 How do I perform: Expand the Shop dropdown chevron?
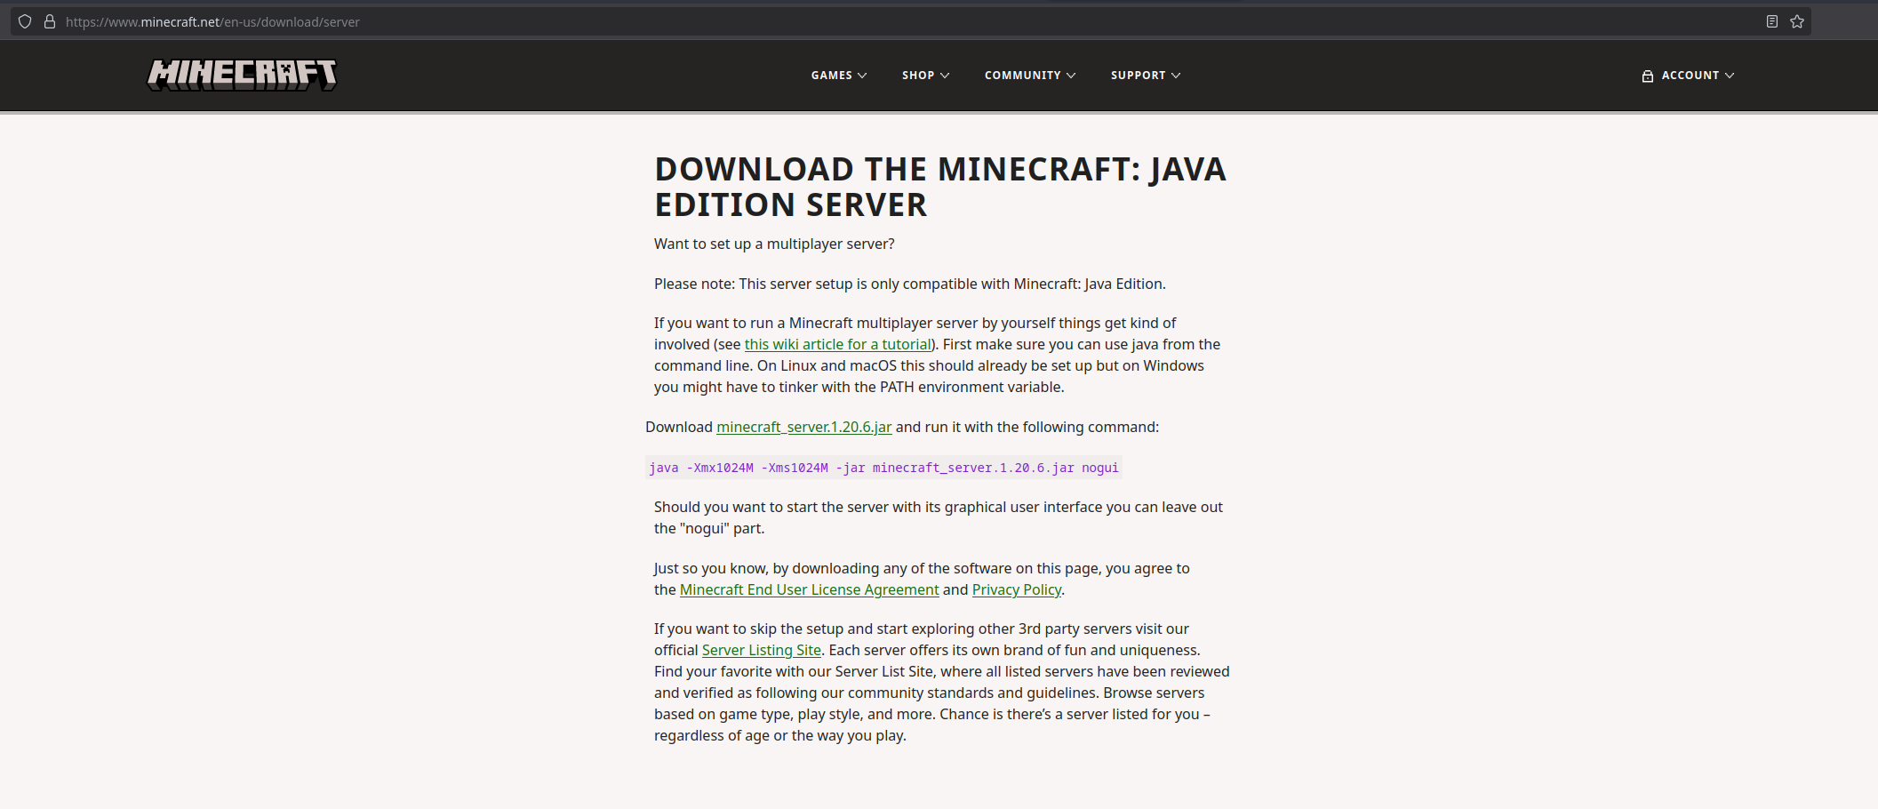coord(945,76)
